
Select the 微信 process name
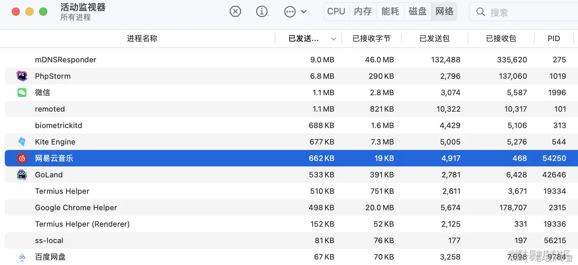point(42,92)
